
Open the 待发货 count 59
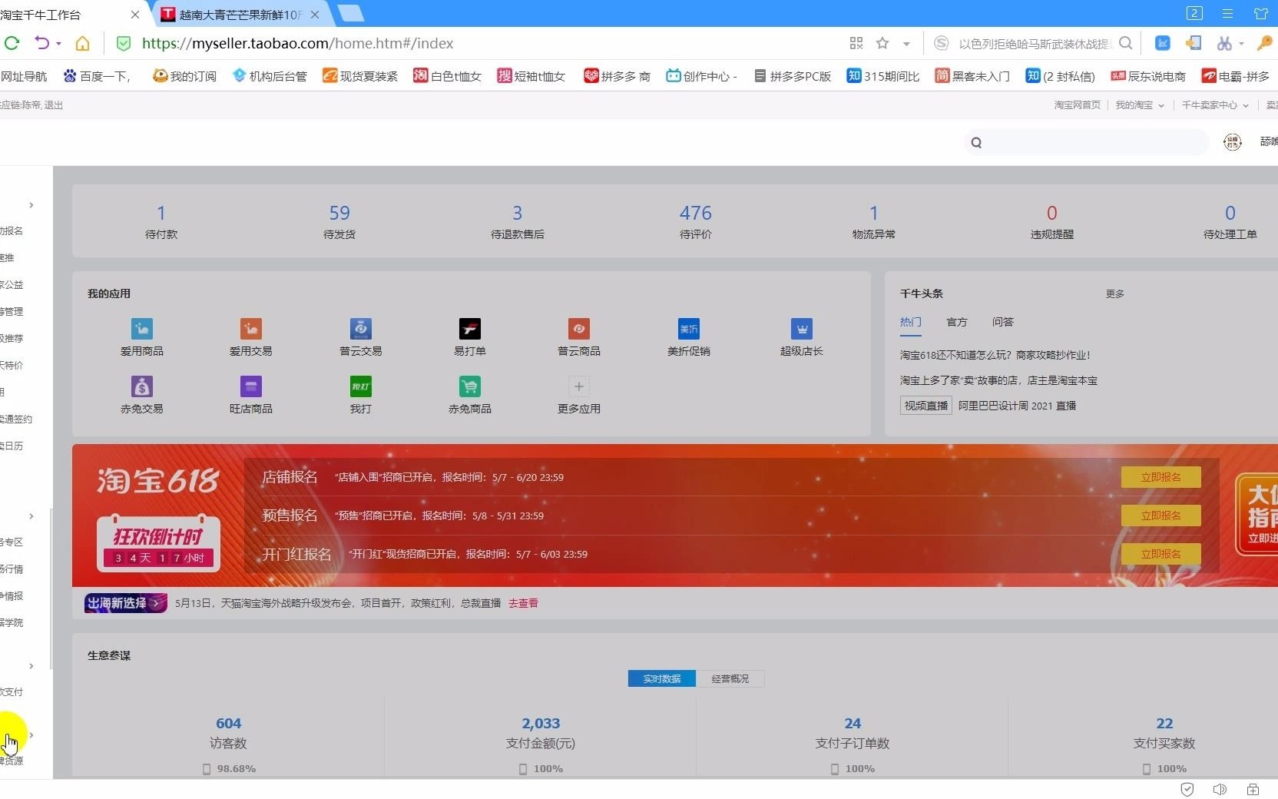tap(339, 213)
